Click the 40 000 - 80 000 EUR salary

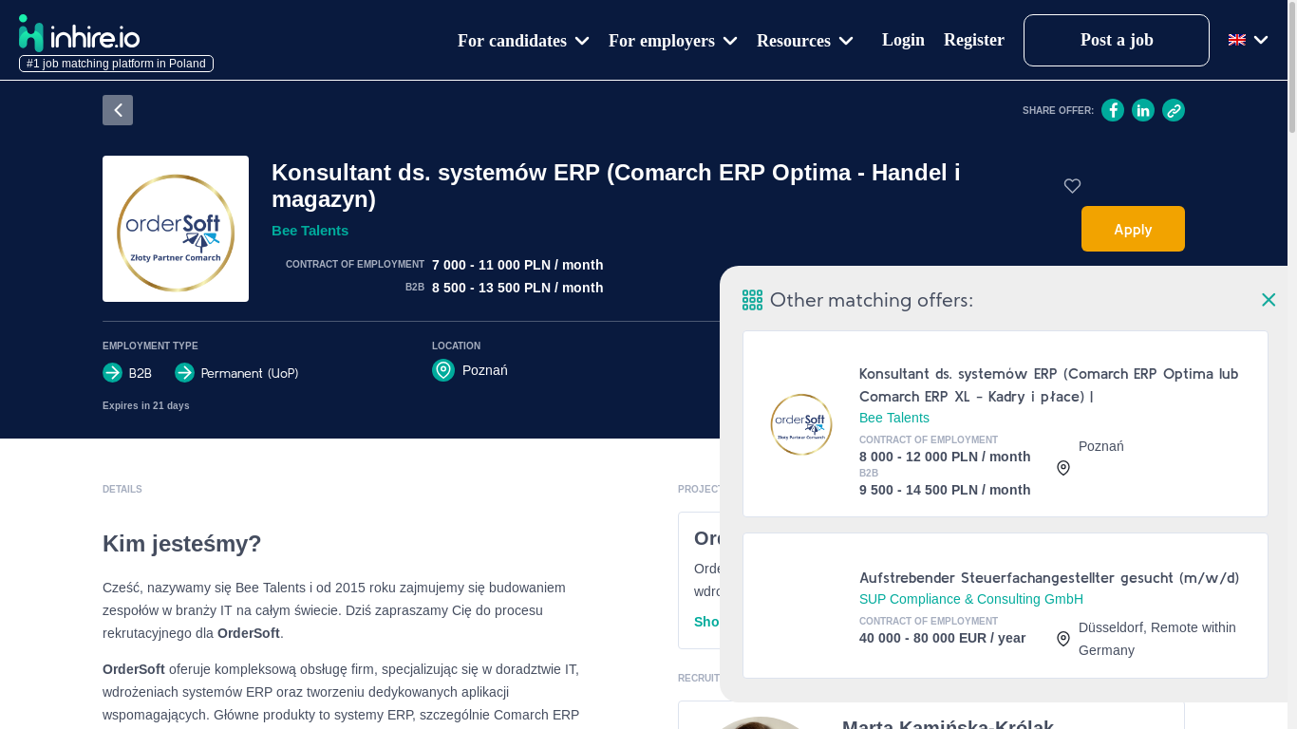tap(942, 638)
